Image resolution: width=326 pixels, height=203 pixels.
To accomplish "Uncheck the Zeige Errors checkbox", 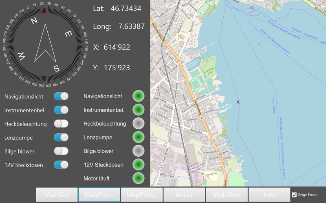I will click(x=295, y=195).
